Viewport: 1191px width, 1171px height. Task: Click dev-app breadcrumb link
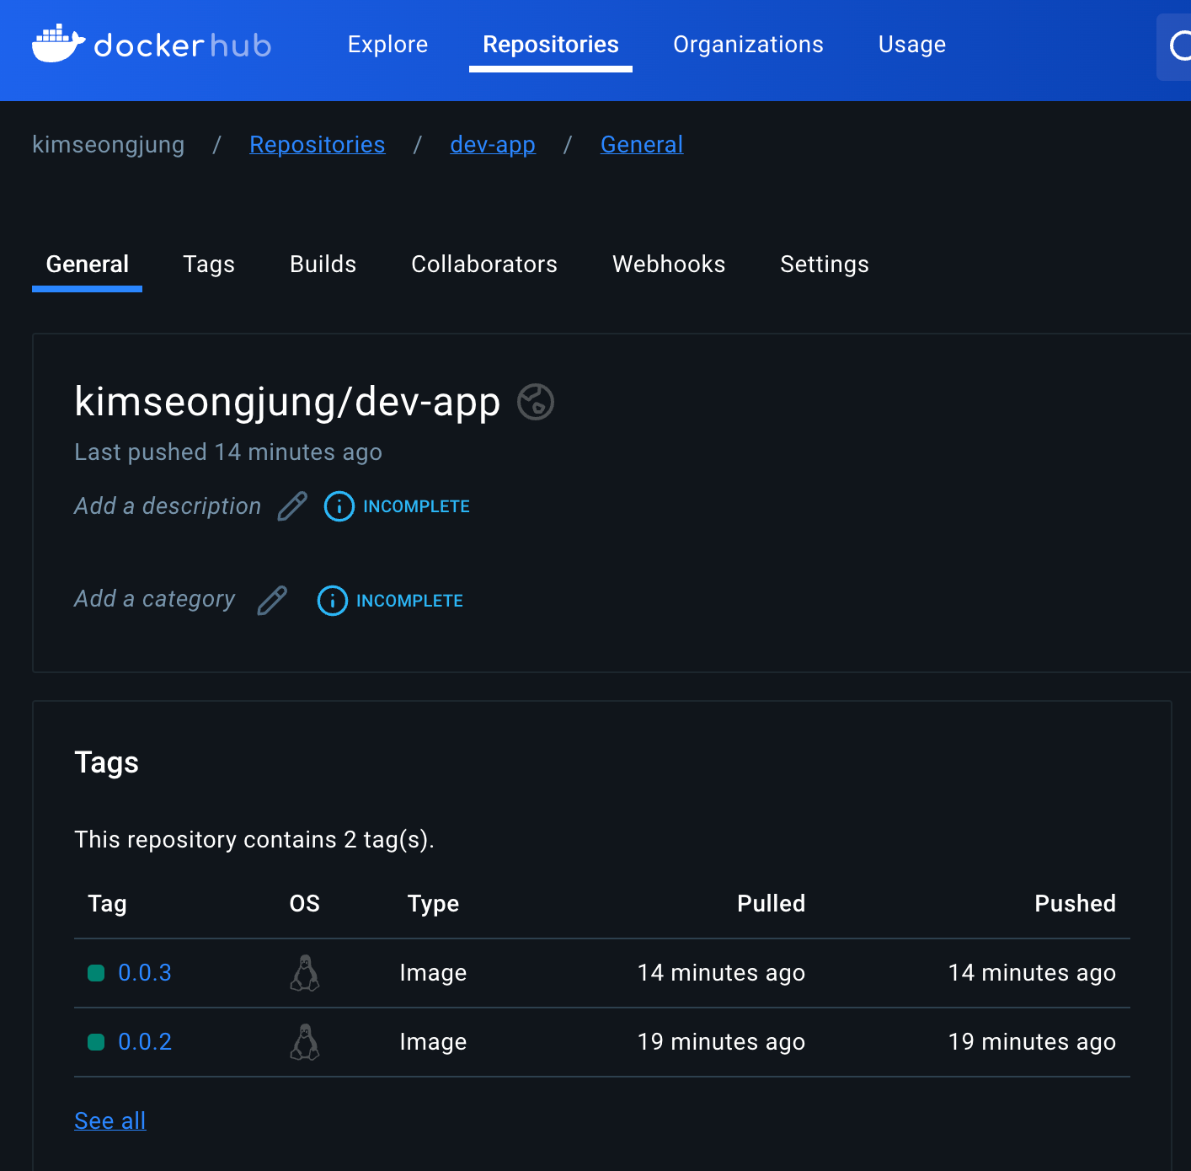[x=493, y=145]
